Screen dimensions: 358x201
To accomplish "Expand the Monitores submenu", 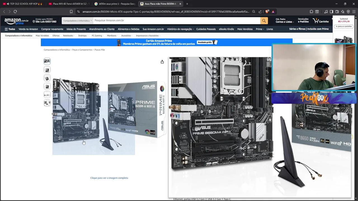I will click(x=112, y=36).
